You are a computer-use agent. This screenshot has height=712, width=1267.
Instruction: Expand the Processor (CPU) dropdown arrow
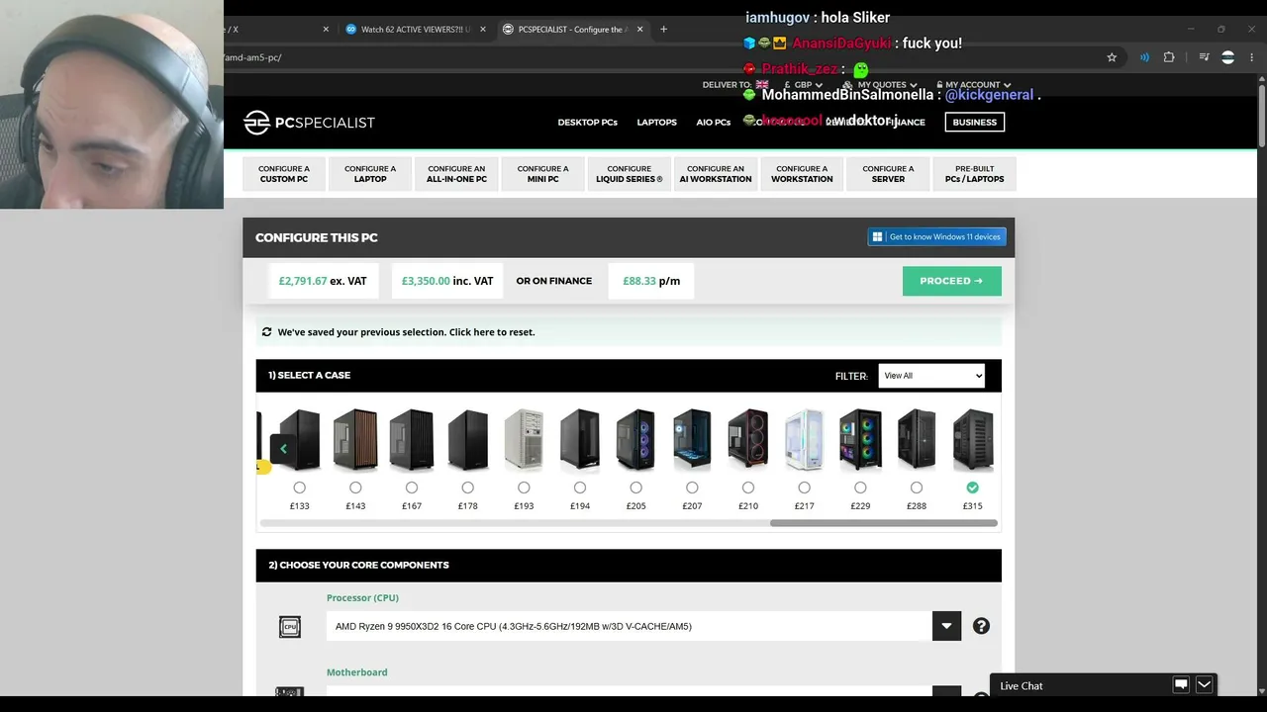click(946, 626)
